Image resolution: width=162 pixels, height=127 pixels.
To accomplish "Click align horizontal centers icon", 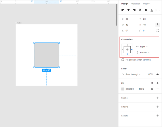I will click(x=129, y=10).
